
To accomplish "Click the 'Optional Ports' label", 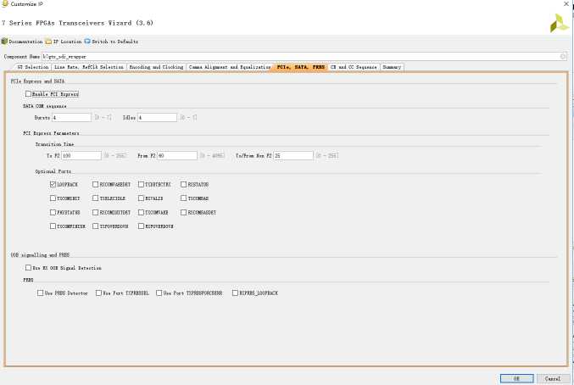I will [x=53, y=171].
